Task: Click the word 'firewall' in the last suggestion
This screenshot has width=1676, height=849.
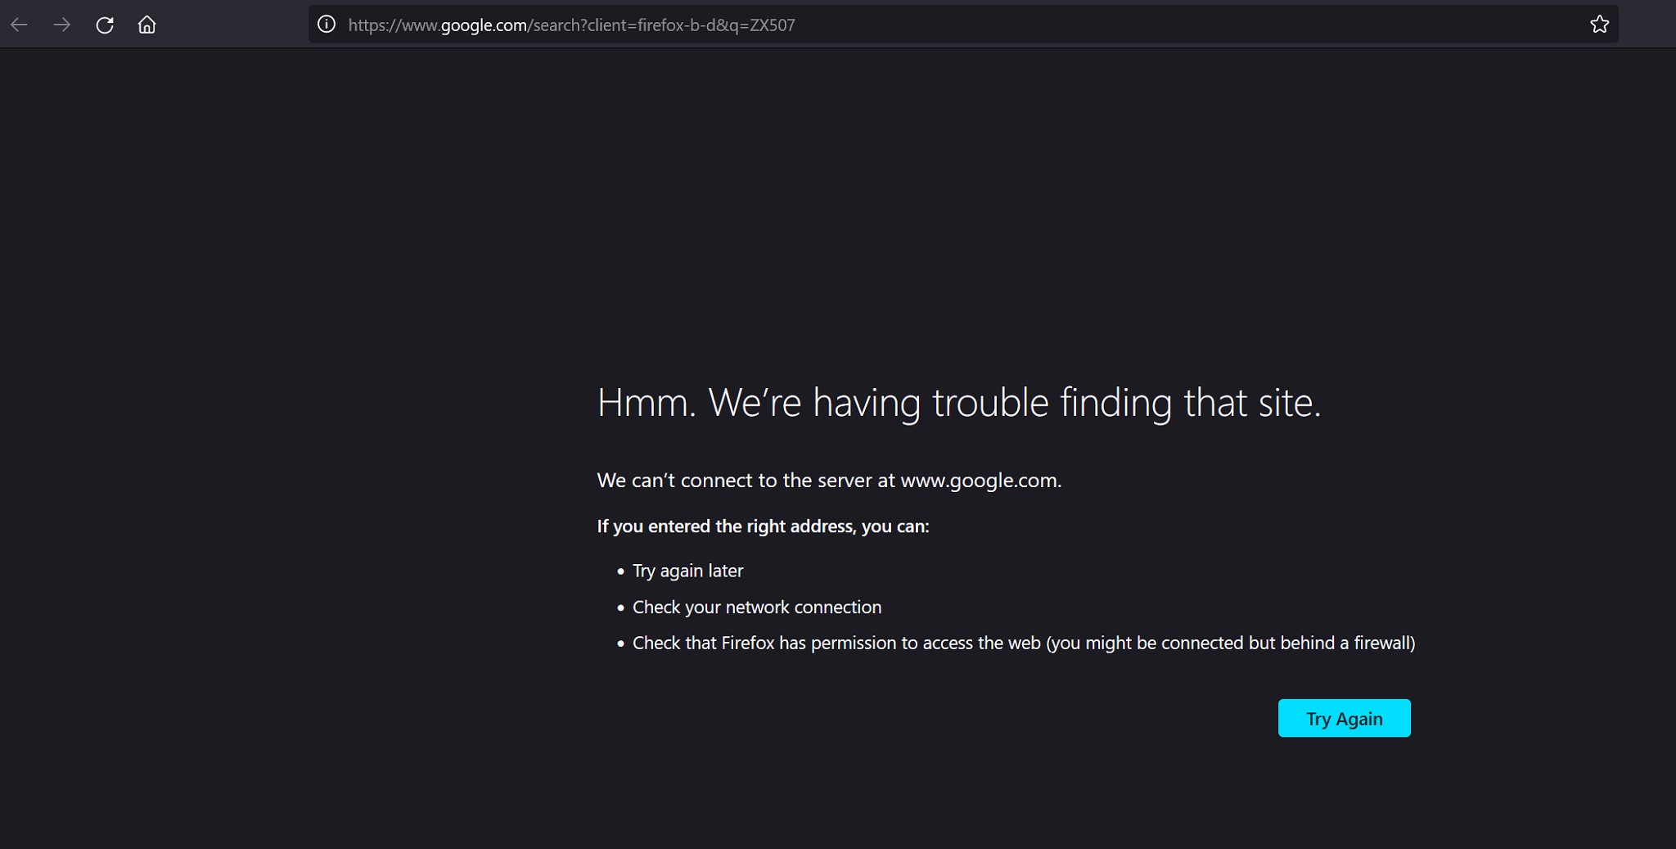Action: 1381,644
